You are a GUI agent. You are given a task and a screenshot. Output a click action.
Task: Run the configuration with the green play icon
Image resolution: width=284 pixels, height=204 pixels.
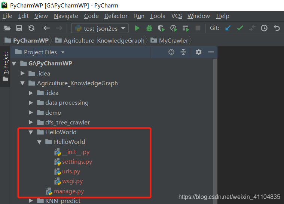click(137, 28)
